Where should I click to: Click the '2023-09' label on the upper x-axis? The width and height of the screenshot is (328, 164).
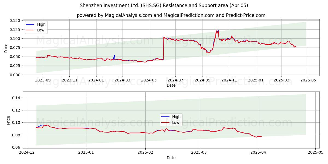pos(43,80)
